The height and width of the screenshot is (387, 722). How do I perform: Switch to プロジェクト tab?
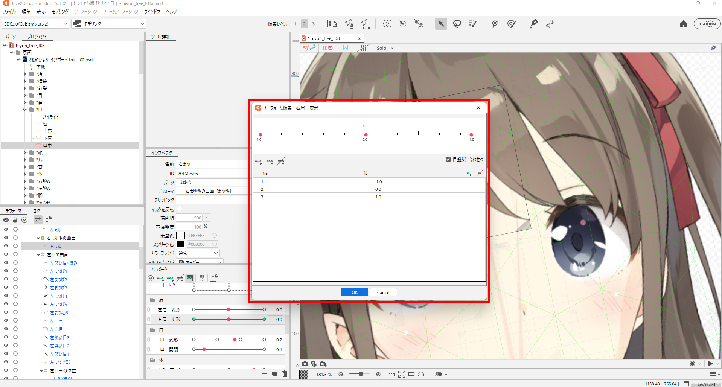[37, 37]
